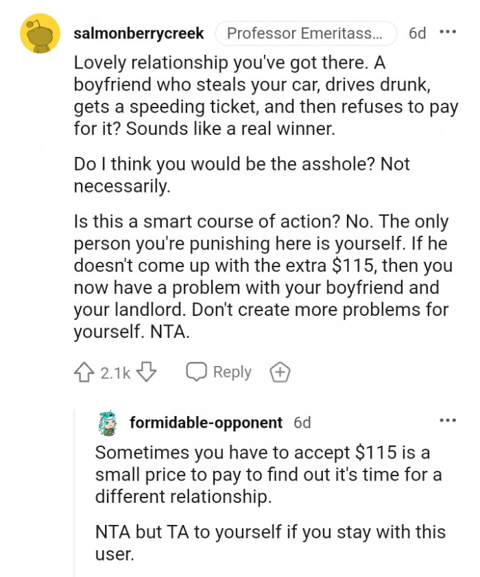480x577 pixels.
Task: Click the Professor Emeritass flair badge
Action: click(306, 33)
